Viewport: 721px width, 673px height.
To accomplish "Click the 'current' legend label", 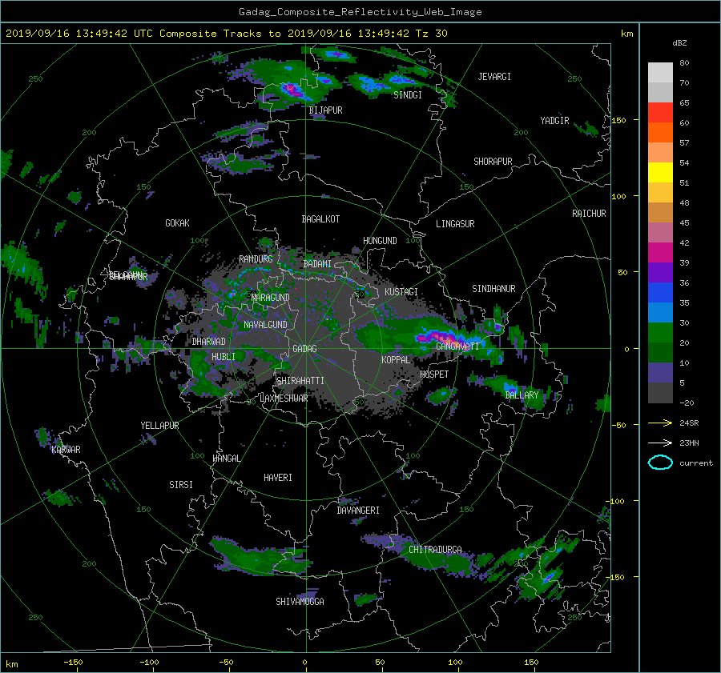I will coord(696,463).
